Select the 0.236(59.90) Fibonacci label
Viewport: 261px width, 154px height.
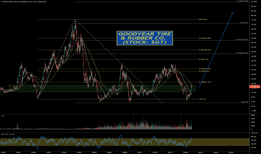tap(205, 38)
